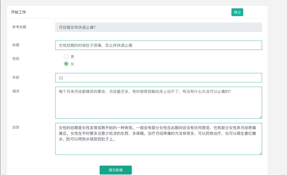Click inside the 回答 answer textarea
The image size is (287, 175).
coord(158,139)
